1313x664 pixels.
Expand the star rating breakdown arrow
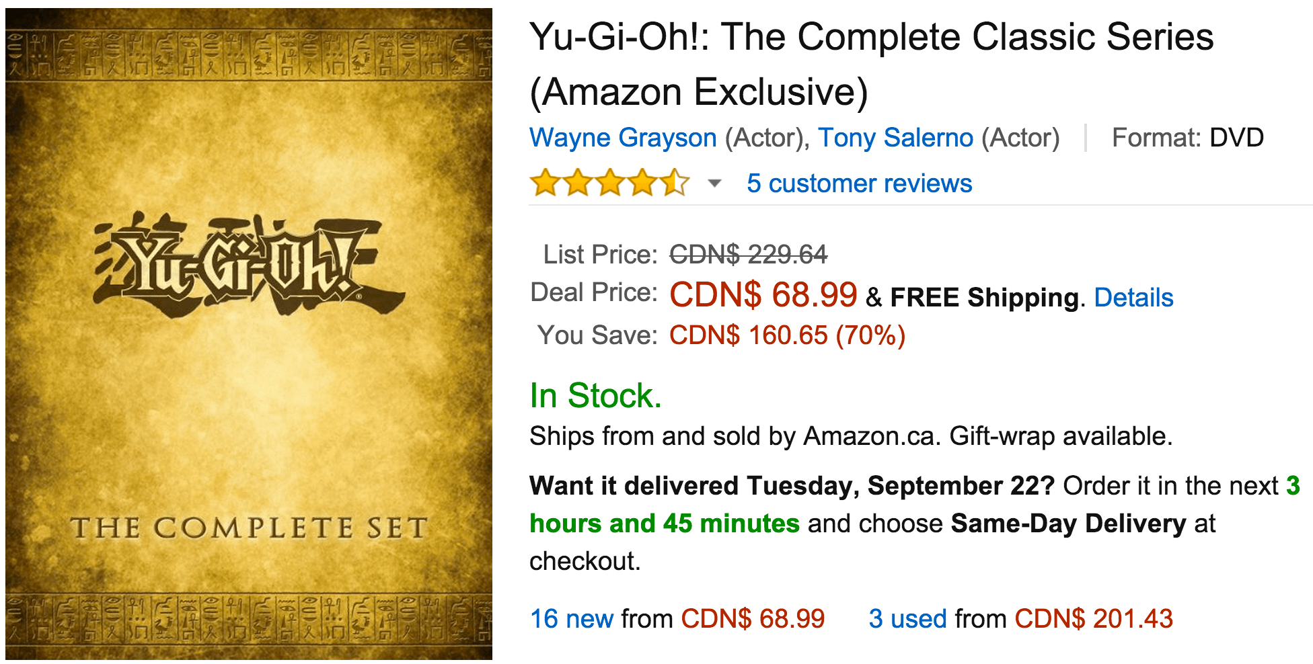click(715, 183)
